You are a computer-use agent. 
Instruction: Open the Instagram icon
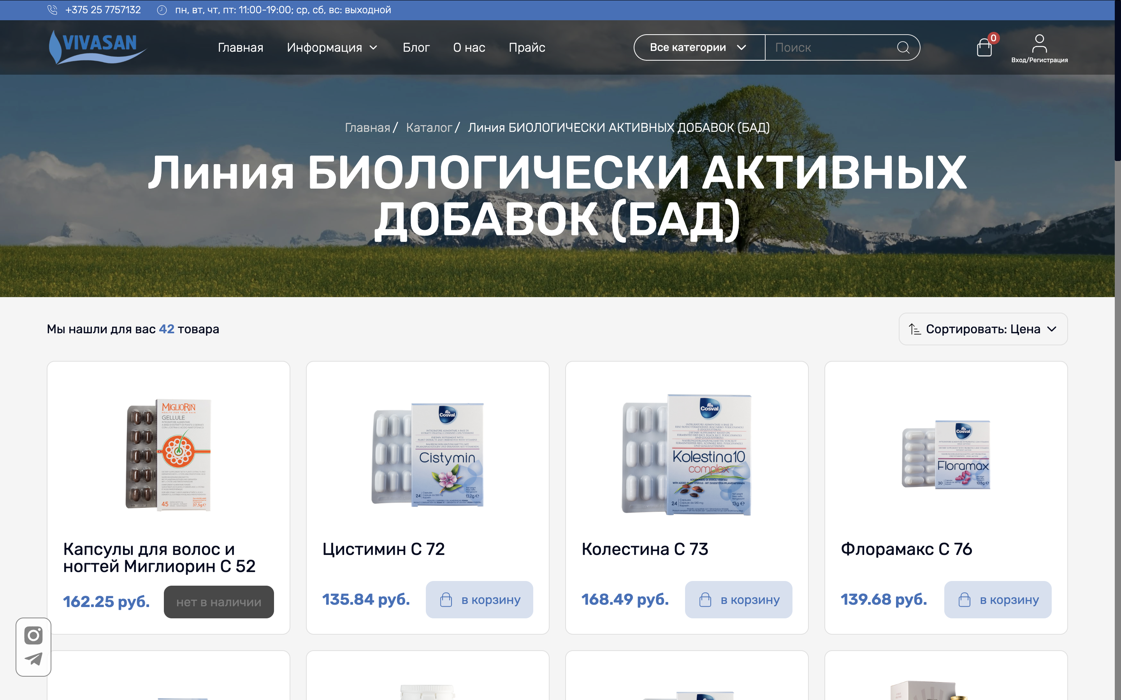[33, 635]
